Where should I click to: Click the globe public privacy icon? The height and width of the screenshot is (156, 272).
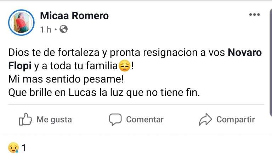click(x=64, y=29)
